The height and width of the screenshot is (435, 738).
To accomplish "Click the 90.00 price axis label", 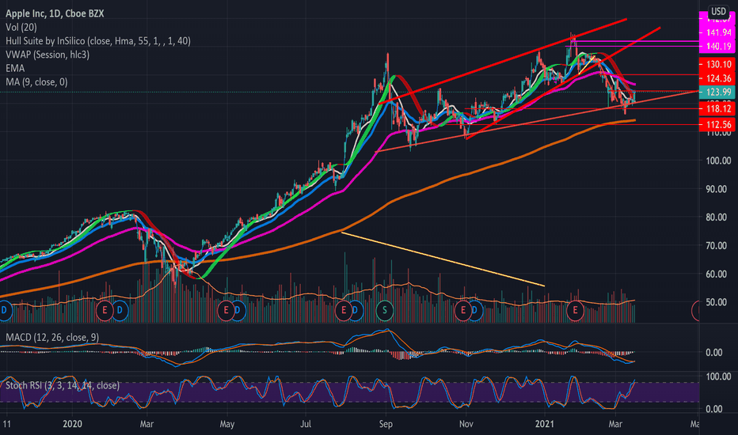I will pyautogui.click(x=718, y=189).
